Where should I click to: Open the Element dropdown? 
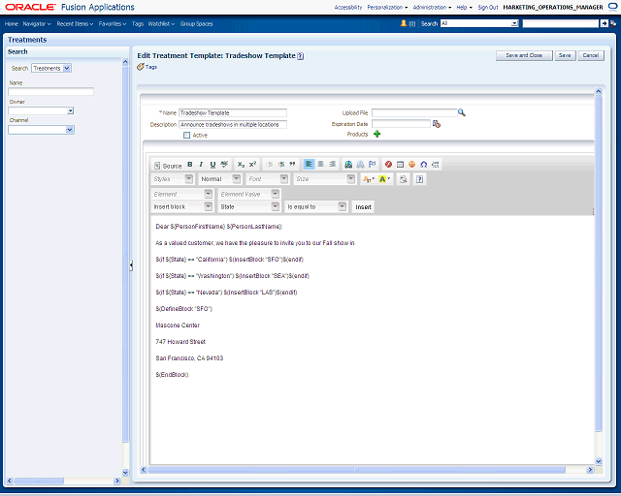point(209,194)
